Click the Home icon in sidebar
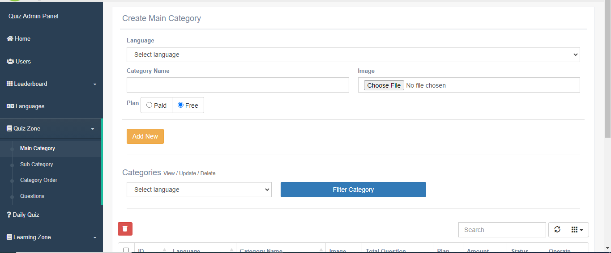The image size is (611, 253). (x=10, y=39)
